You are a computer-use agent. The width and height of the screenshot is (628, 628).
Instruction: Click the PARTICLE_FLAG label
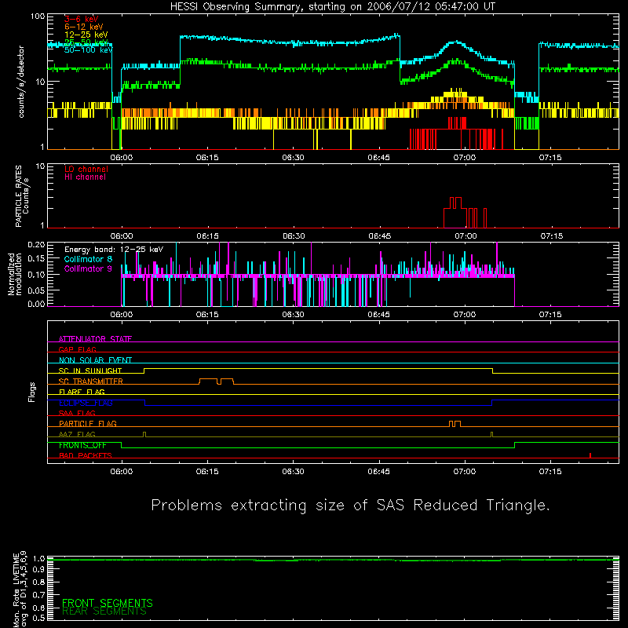tap(88, 423)
